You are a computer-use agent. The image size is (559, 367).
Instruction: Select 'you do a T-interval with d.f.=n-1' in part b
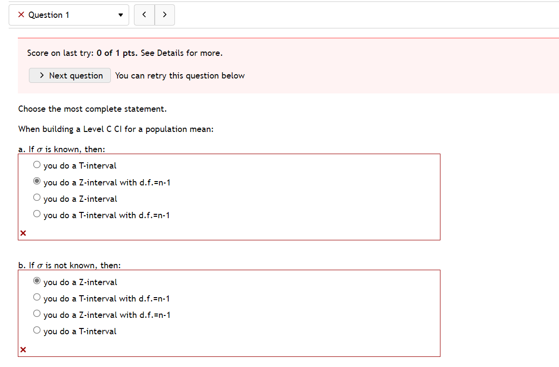(37, 297)
